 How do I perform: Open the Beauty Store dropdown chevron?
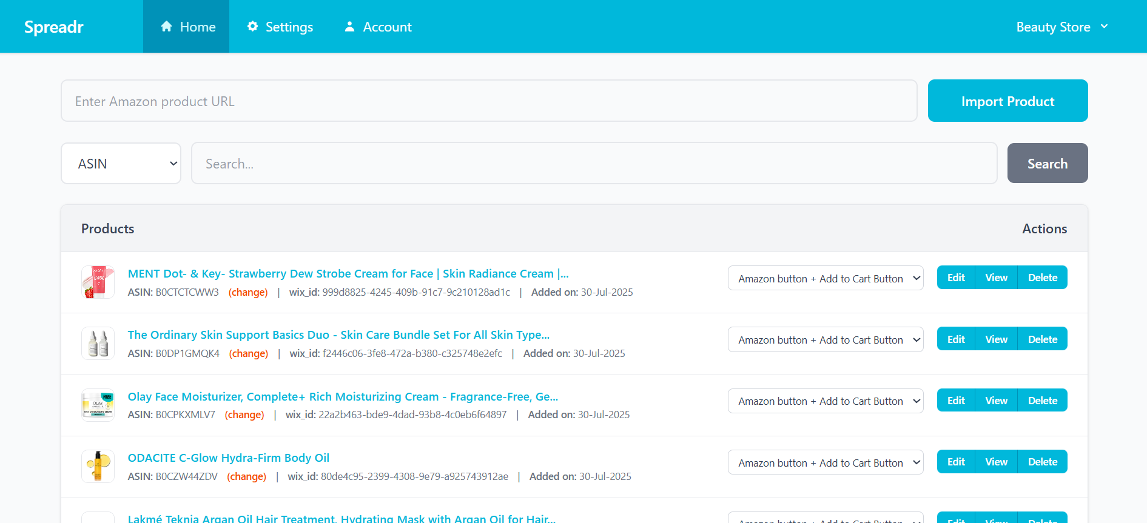pyautogui.click(x=1105, y=27)
